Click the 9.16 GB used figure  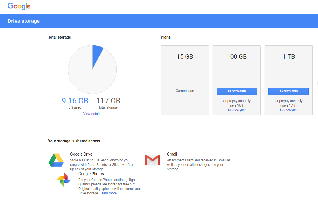(75, 101)
